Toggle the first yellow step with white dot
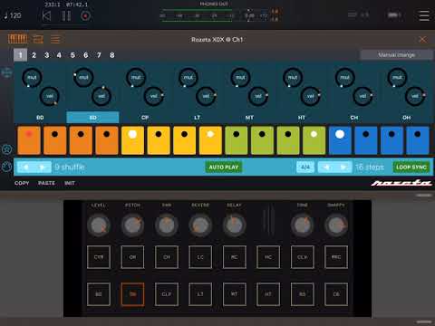435x326 pixels. pos(132,140)
